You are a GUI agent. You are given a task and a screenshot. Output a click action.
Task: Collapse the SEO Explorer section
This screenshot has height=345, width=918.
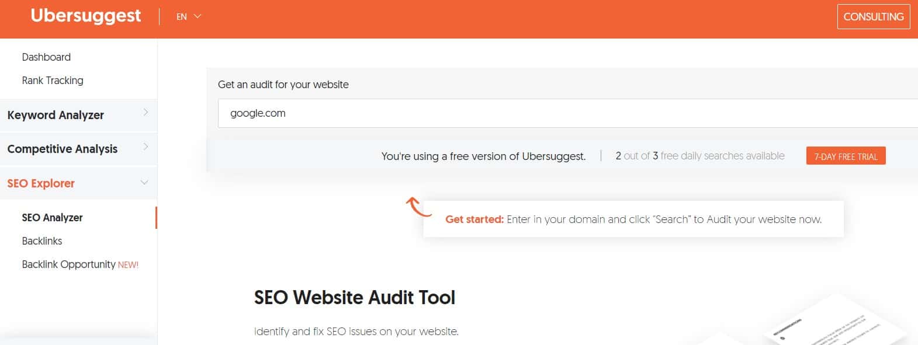point(78,183)
